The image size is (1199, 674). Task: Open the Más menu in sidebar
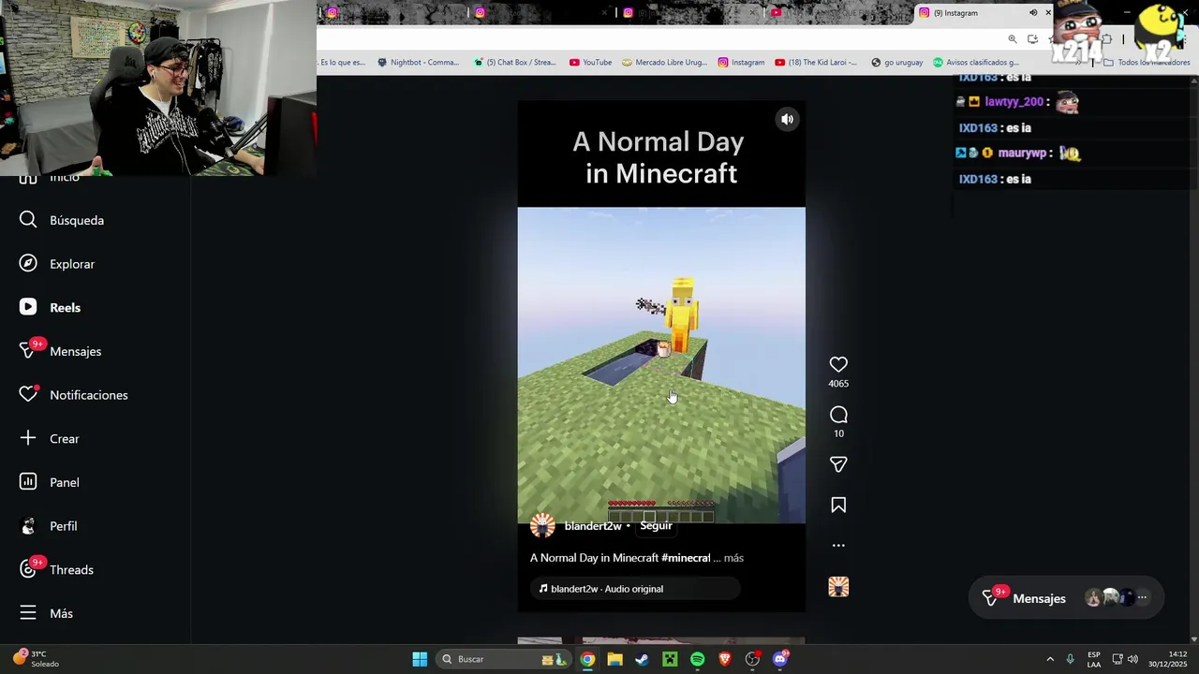point(47,613)
